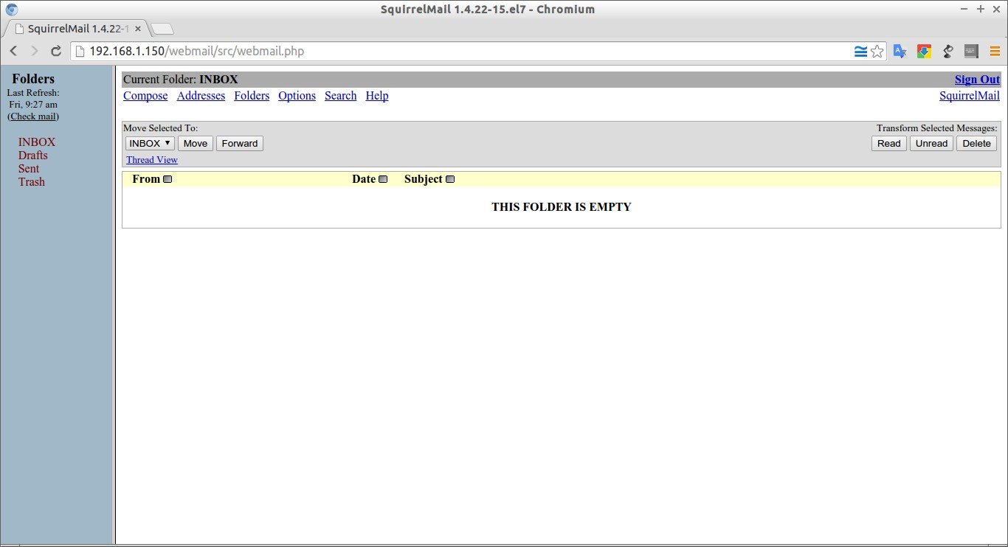Close the Chromium window

pyautogui.click(x=995, y=9)
